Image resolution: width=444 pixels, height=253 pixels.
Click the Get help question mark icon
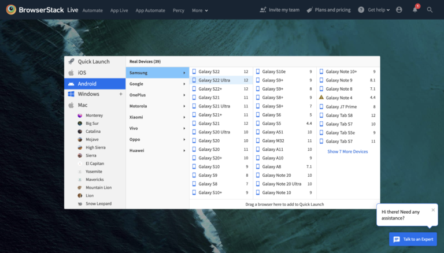[x=361, y=10]
